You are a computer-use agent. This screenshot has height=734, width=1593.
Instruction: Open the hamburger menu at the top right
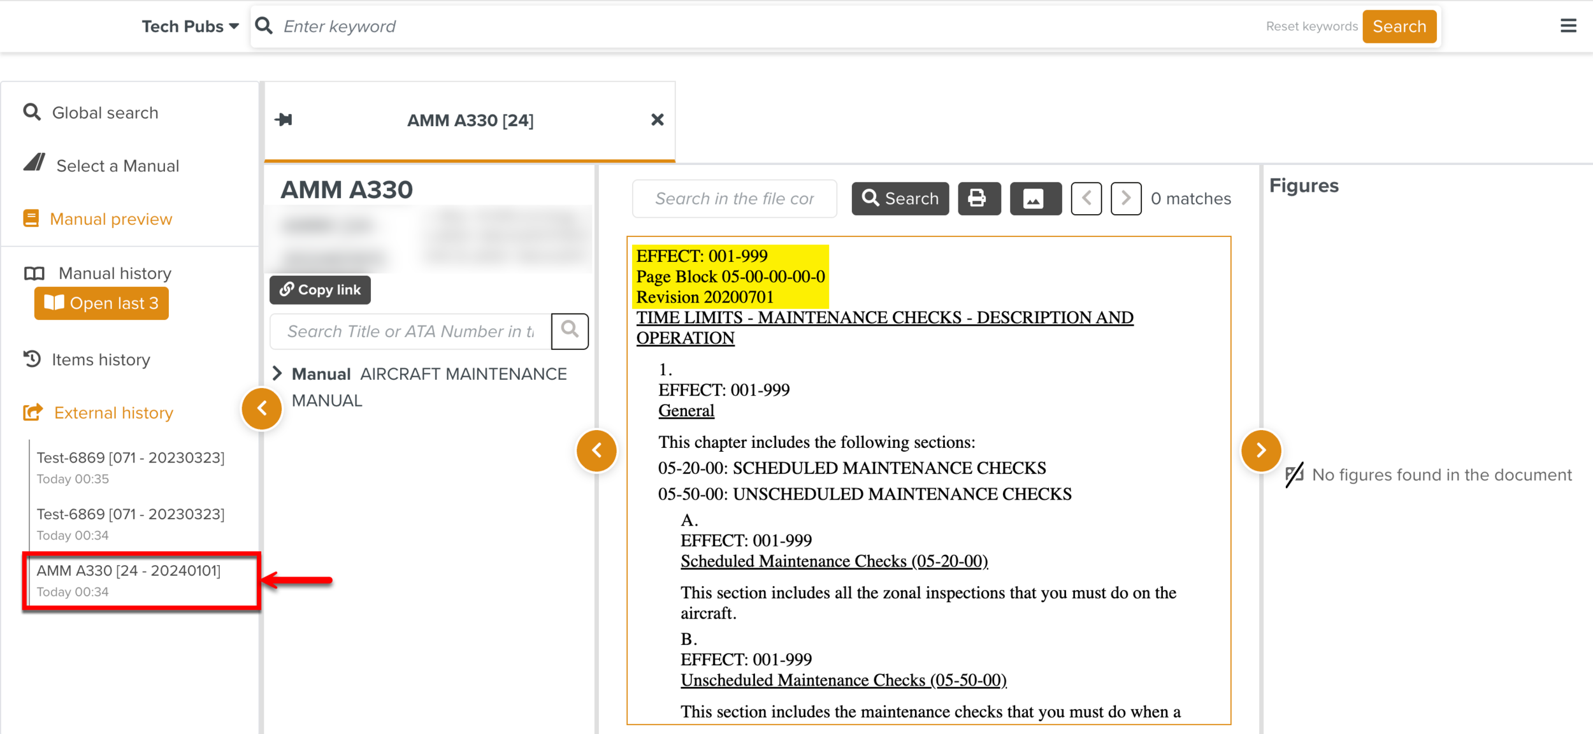[1568, 26]
